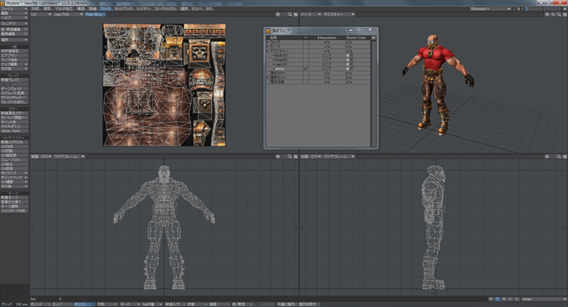Select the S selection set mode button
Screen dimensions: 568x307
517,299
